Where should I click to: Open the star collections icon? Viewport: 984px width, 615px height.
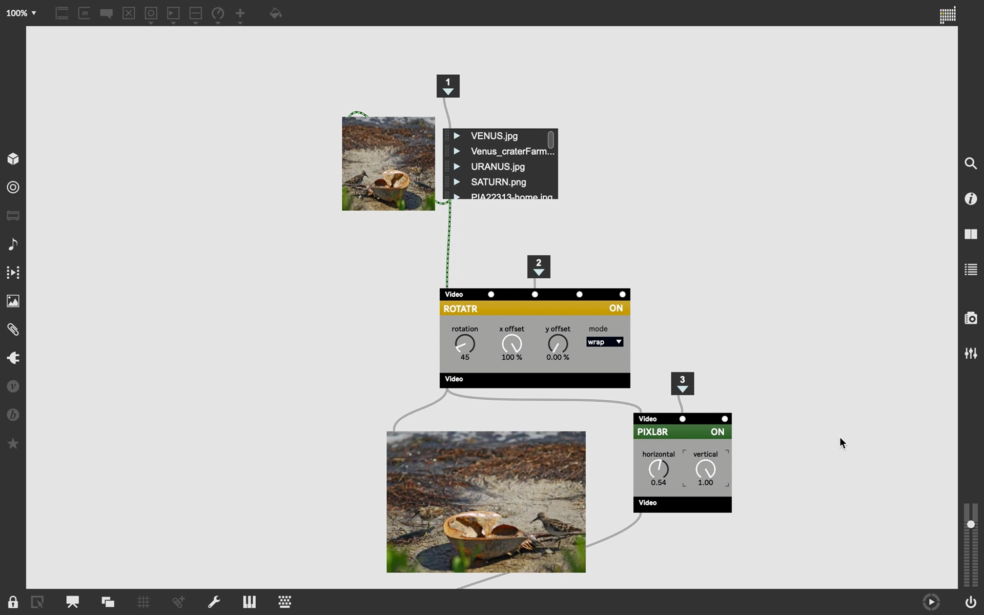13,443
